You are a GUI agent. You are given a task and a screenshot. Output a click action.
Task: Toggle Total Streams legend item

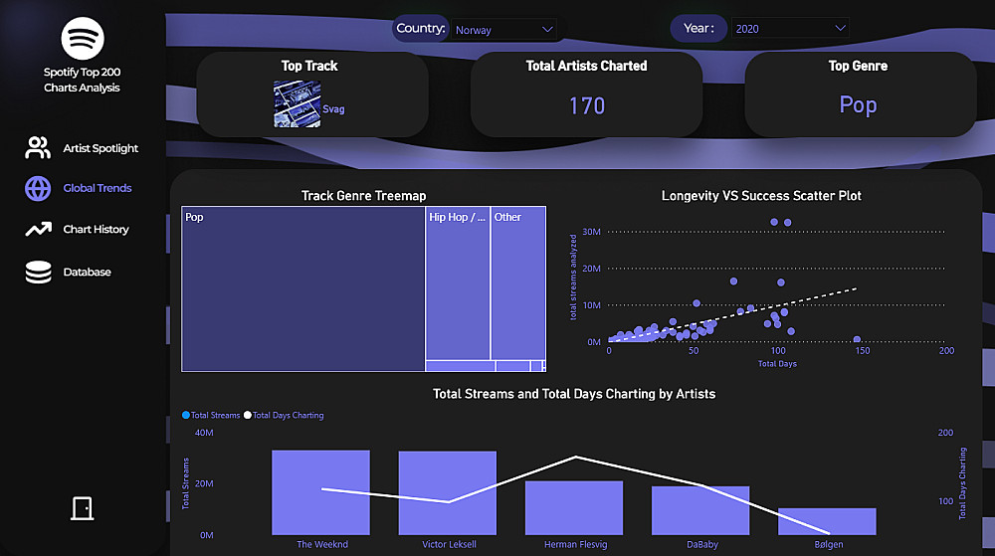(x=211, y=415)
